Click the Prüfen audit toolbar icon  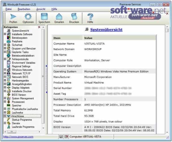[13, 16]
